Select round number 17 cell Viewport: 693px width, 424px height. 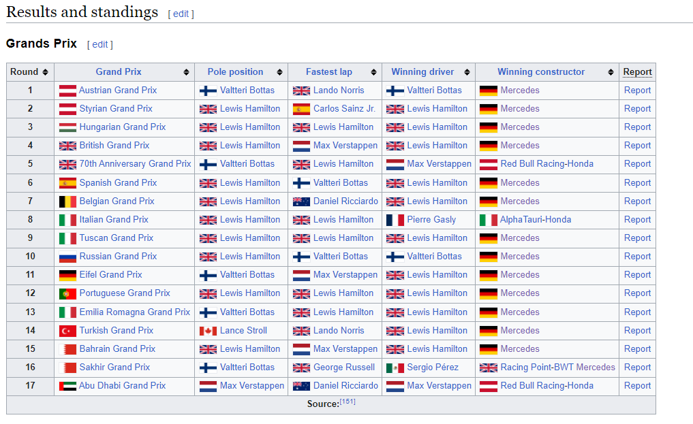[30, 386]
